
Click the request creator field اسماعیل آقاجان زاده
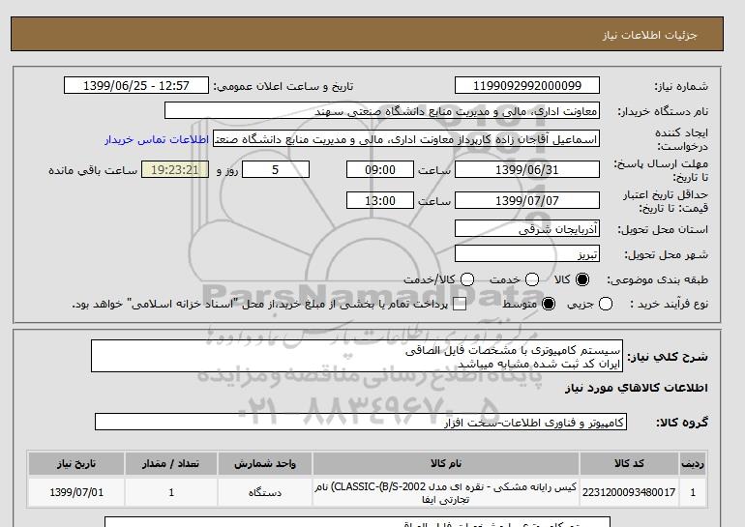(406, 138)
